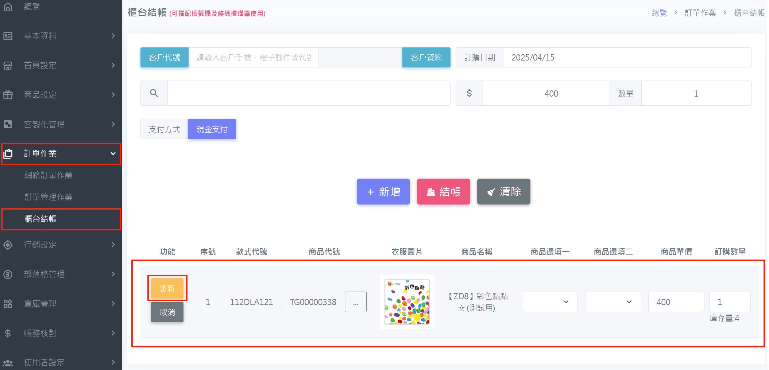Click the gift icon for 商品設定
This screenshot has width=769, height=370.
tap(8, 95)
